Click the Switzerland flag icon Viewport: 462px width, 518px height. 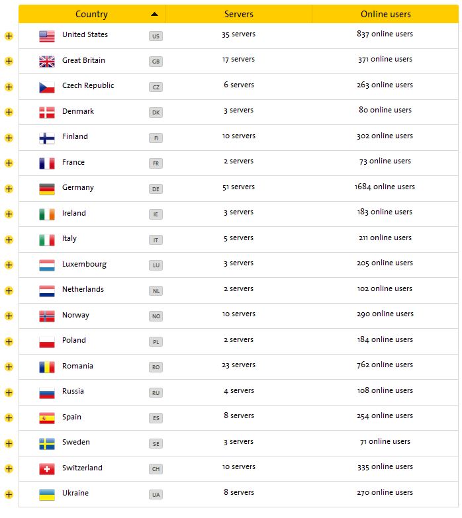(46, 469)
